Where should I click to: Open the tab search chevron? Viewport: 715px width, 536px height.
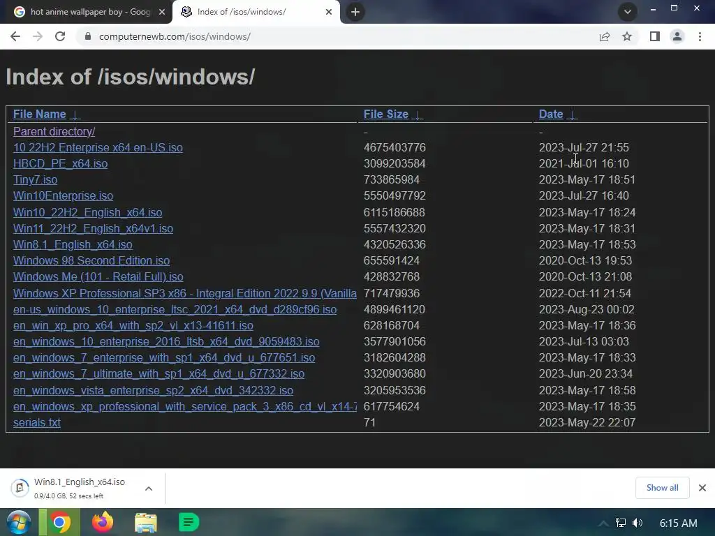628,12
